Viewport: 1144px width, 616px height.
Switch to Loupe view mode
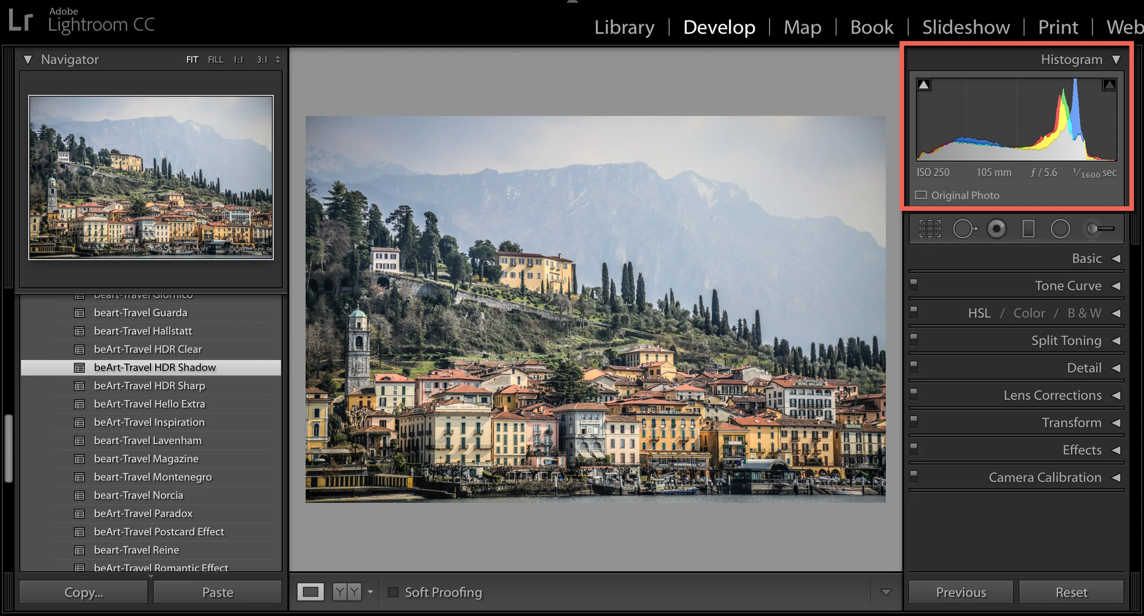310,592
